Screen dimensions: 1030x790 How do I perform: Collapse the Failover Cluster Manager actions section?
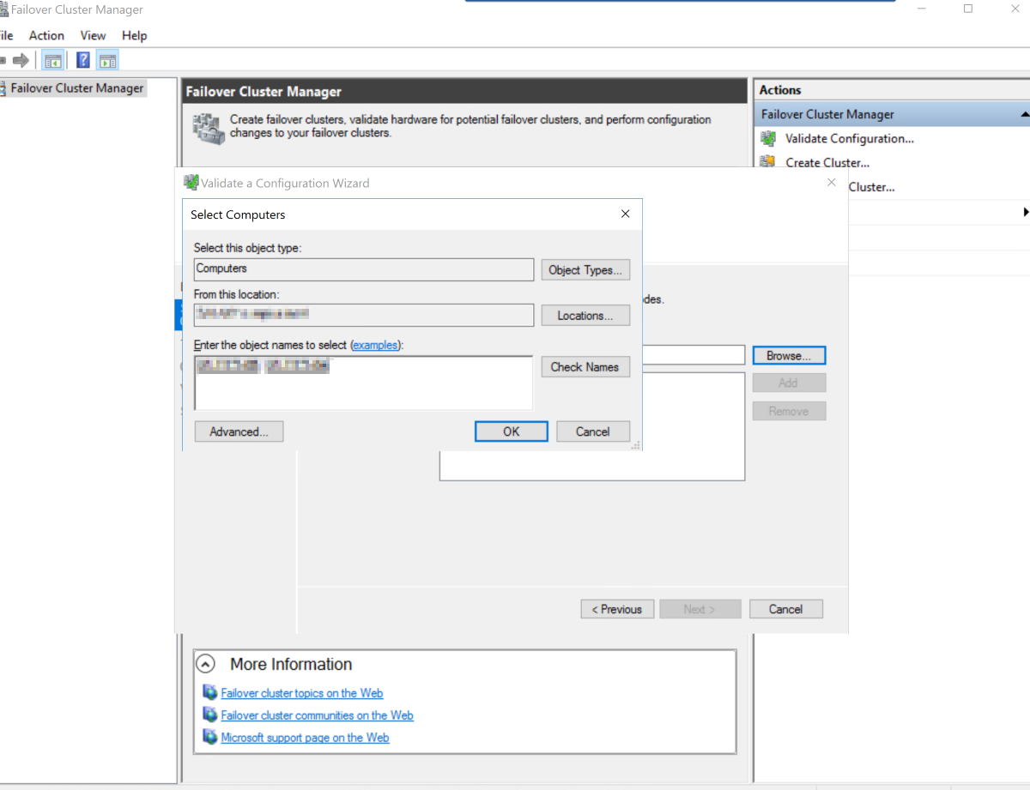coord(1024,114)
